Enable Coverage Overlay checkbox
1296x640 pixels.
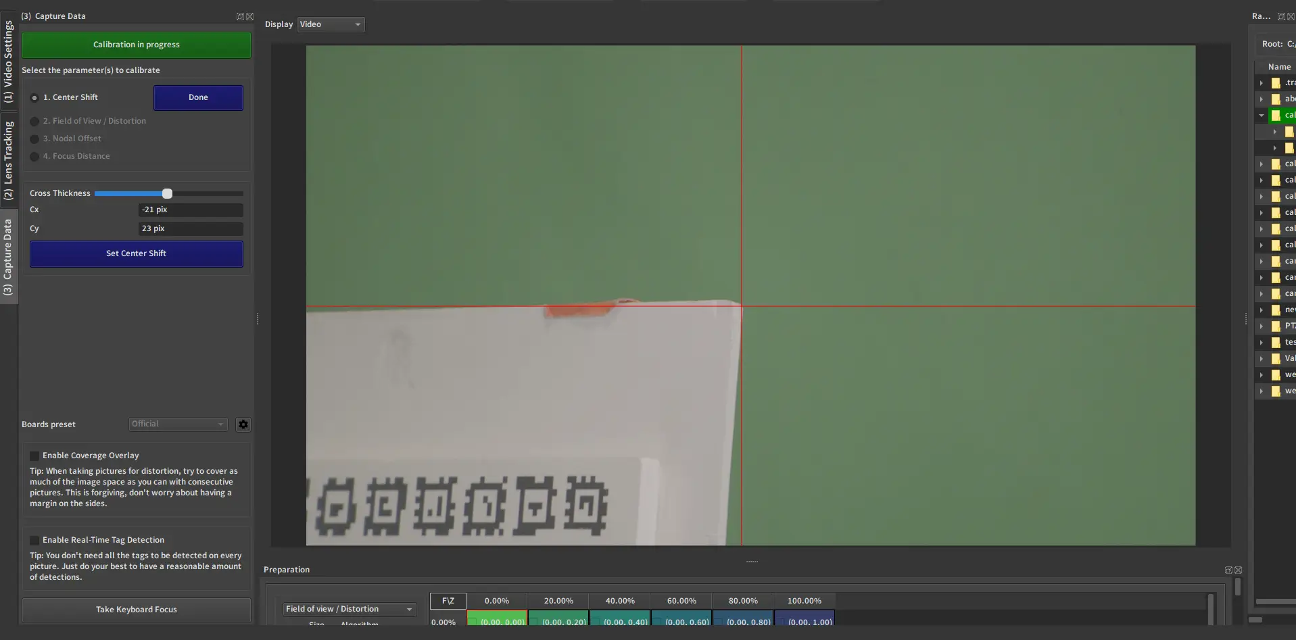(34, 456)
